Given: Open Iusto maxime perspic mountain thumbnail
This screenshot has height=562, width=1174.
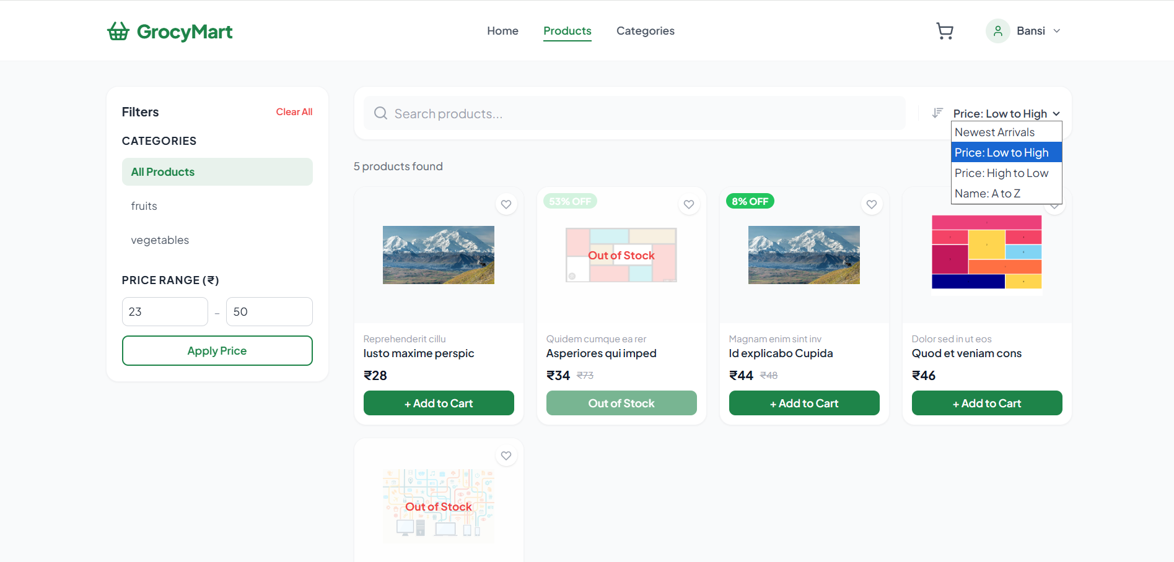Looking at the screenshot, I should click(439, 255).
